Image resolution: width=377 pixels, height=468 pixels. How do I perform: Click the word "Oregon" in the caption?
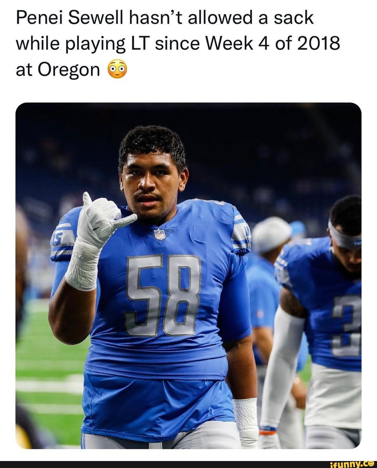point(68,69)
